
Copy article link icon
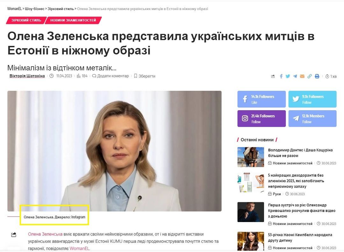309,76
